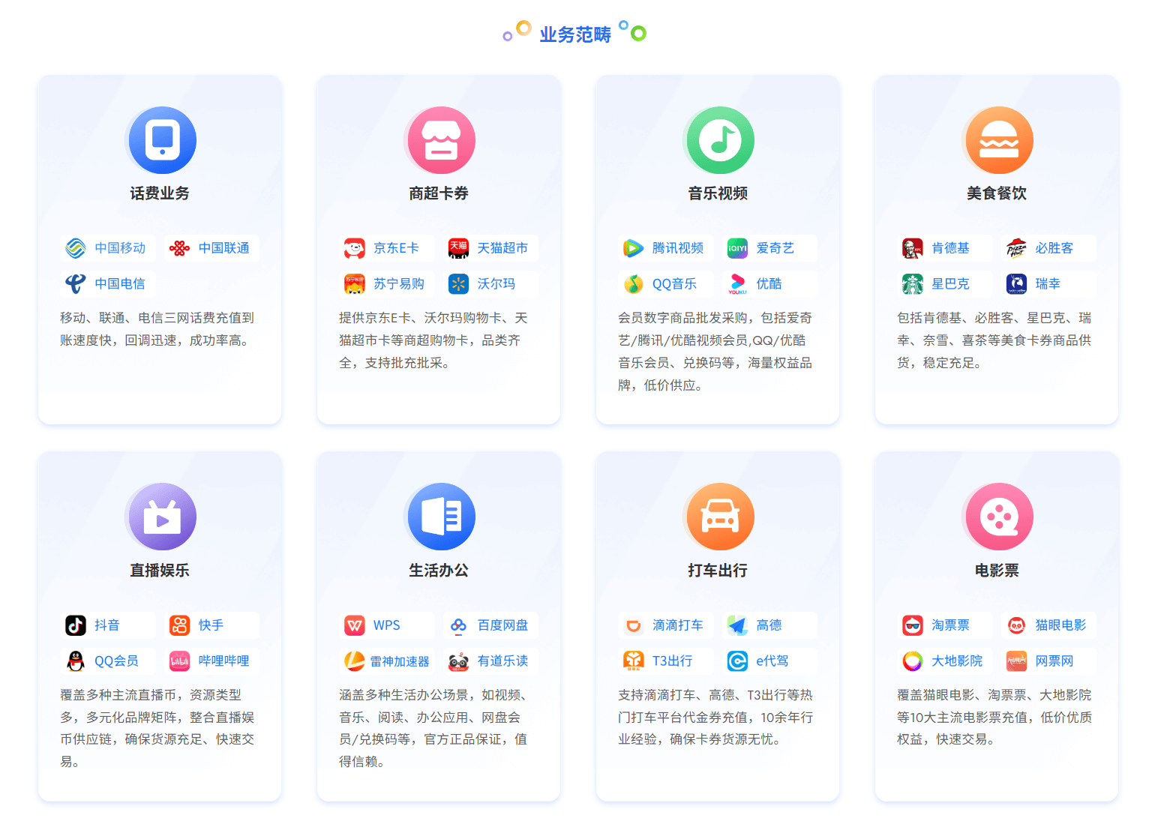Select the 必胜客 text link
Viewport: 1158px width, 818px height.
point(1054,248)
